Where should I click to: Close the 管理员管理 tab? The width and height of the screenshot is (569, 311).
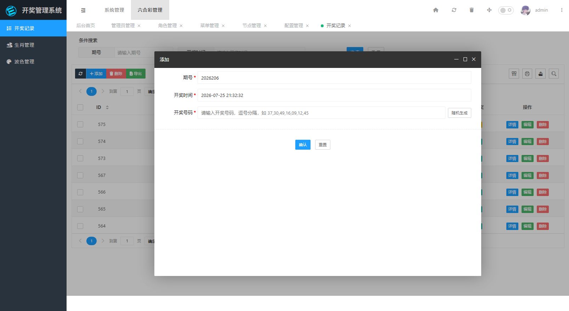[x=139, y=25]
